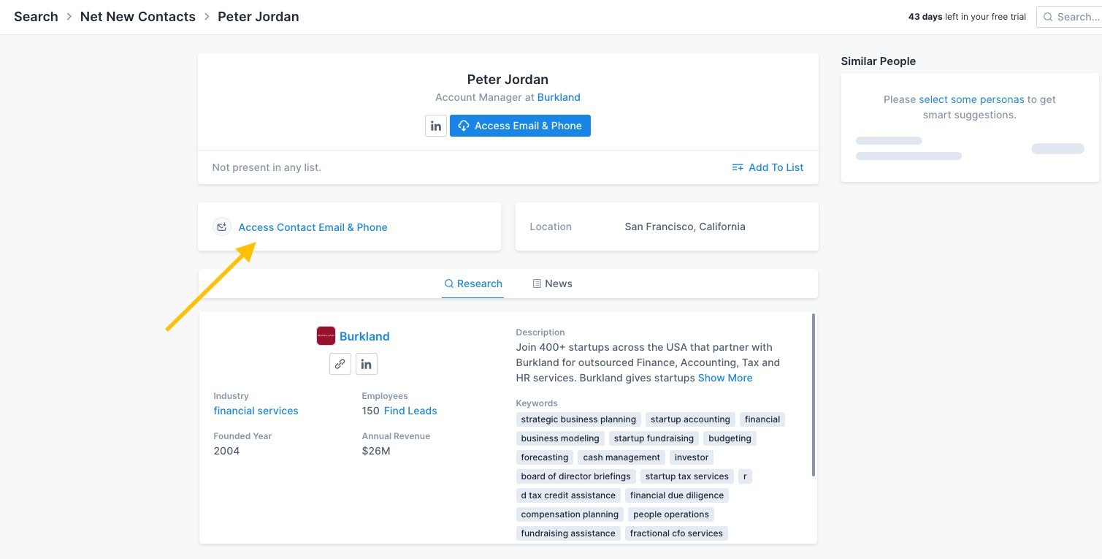Click the envelope icon beside Access Contact
Screen dimensions: 1102x559
pos(222,227)
